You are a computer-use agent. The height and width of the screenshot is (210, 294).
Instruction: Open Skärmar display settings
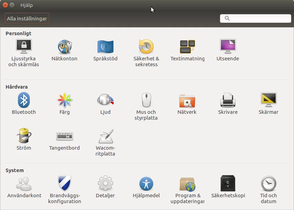click(268, 100)
